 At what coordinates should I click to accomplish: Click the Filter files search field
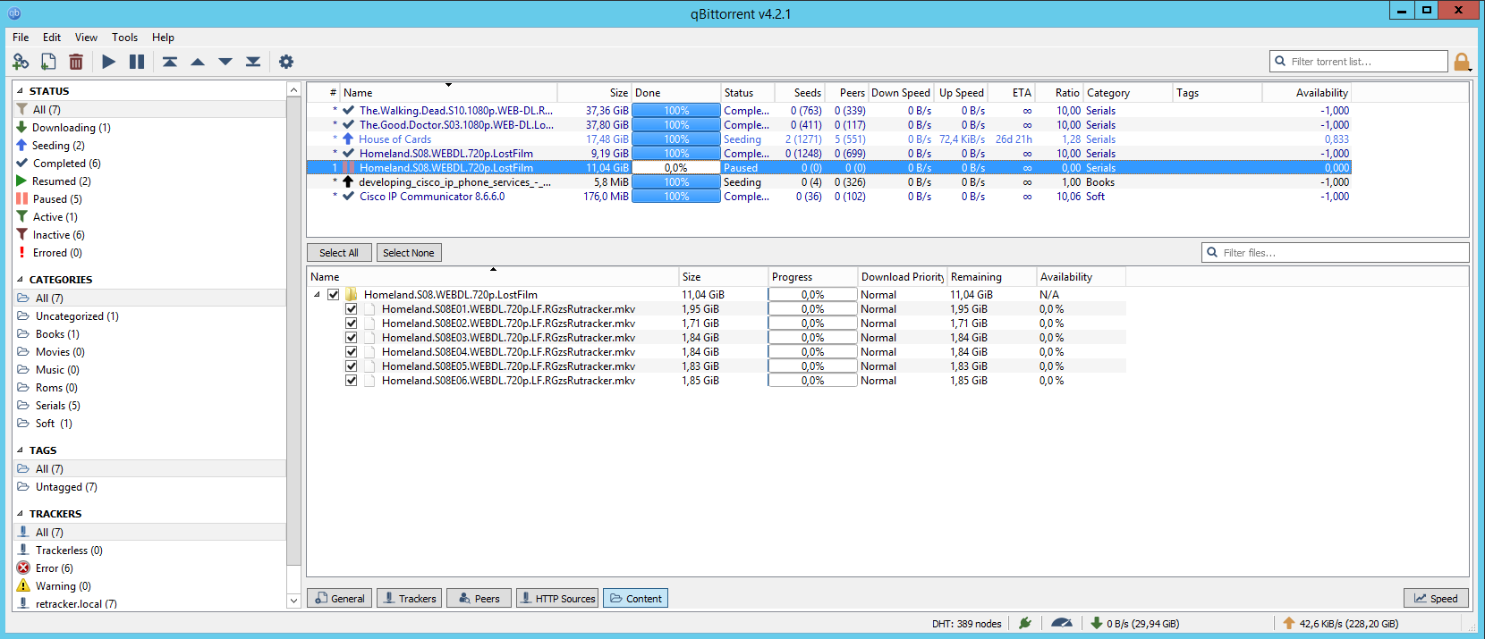(1335, 253)
